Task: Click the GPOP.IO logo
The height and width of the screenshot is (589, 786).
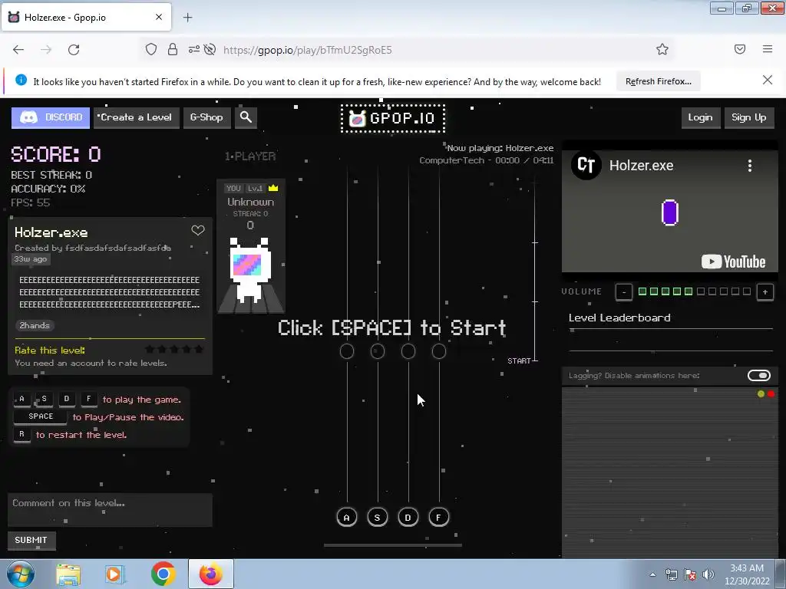Action: [x=392, y=119]
